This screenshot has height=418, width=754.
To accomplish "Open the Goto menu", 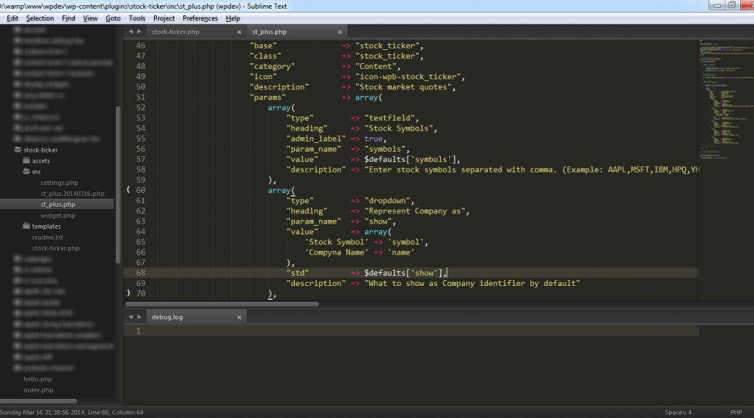I will pyautogui.click(x=113, y=18).
